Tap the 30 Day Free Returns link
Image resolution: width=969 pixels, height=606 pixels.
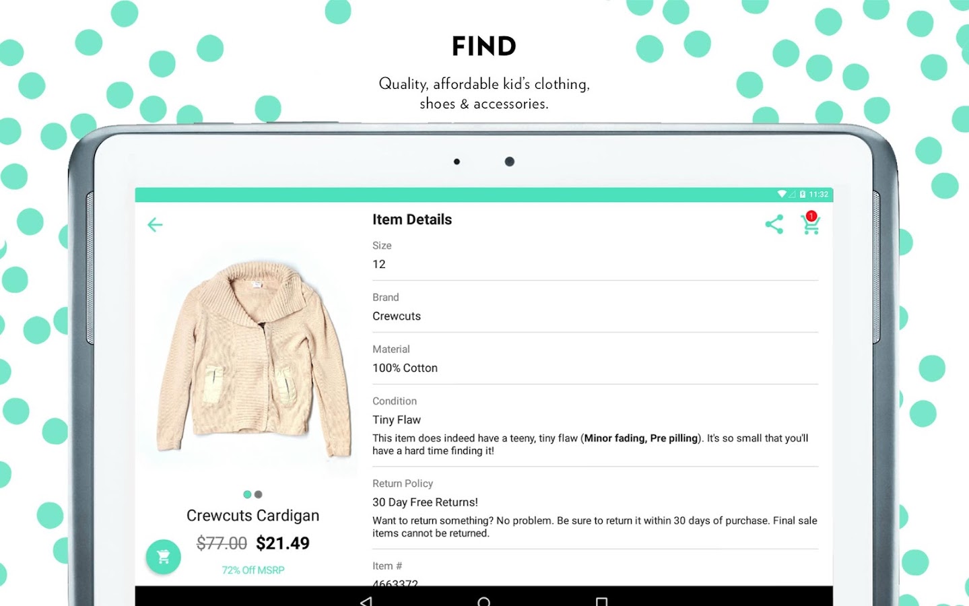point(425,502)
